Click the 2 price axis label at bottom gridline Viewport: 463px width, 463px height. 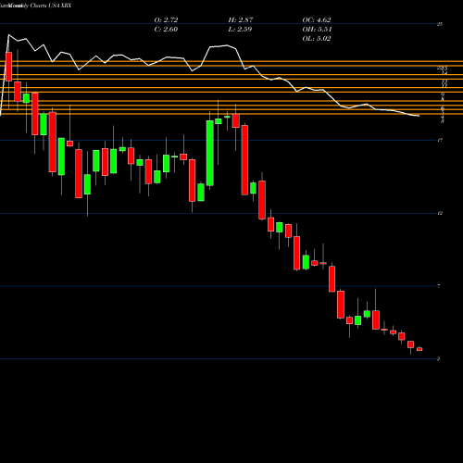point(439,359)
